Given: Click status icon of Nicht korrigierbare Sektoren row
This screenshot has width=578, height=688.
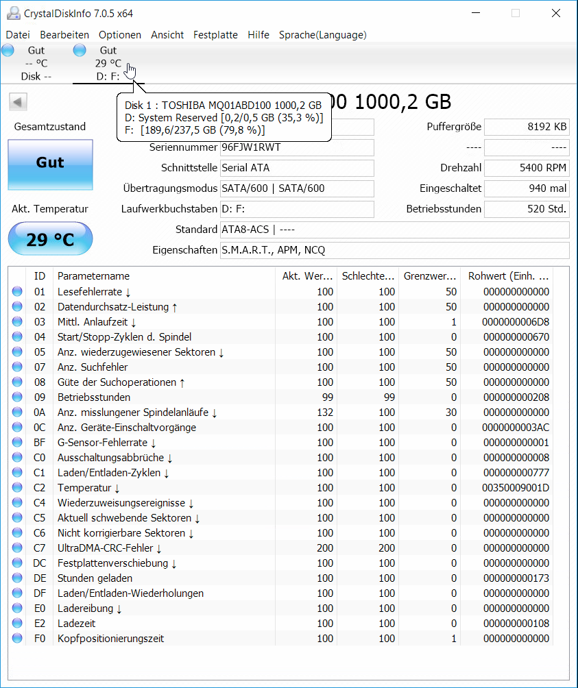Looking at the screenshot, I should 17,532.
